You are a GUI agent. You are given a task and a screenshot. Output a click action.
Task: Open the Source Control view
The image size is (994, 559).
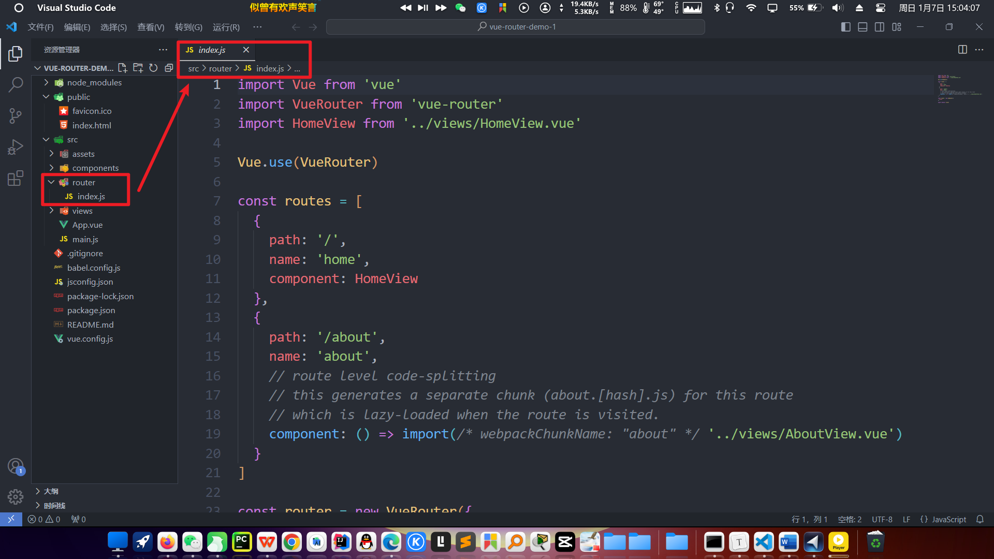pyautogui.click(x=16, y=116)
